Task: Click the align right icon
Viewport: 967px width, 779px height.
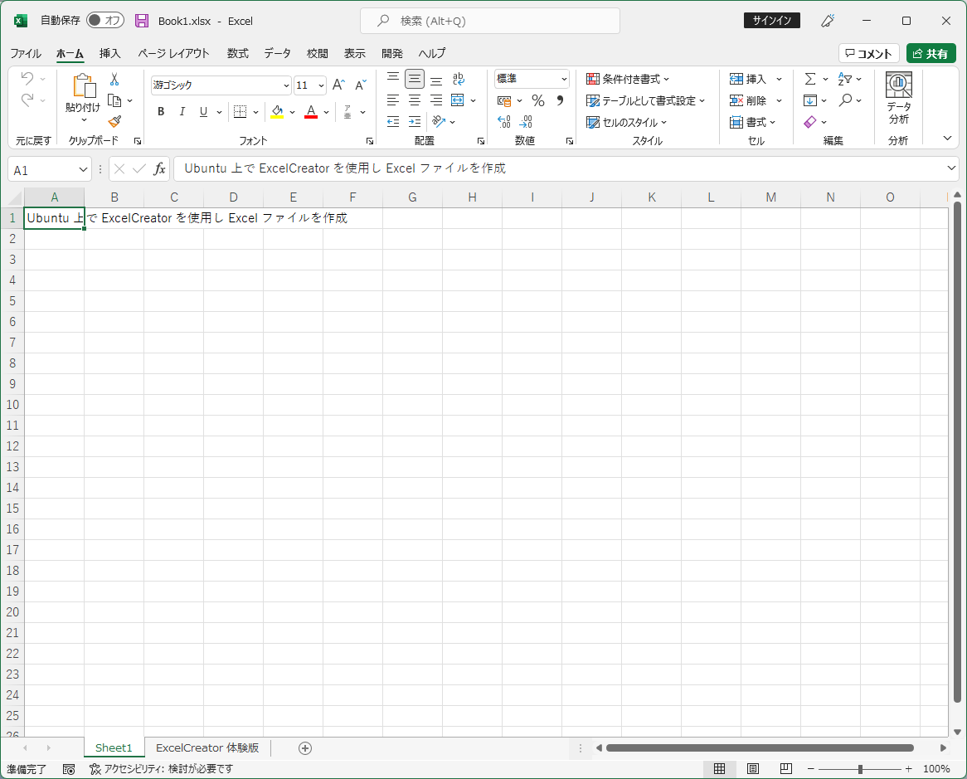Action: (x=436, y=100)
